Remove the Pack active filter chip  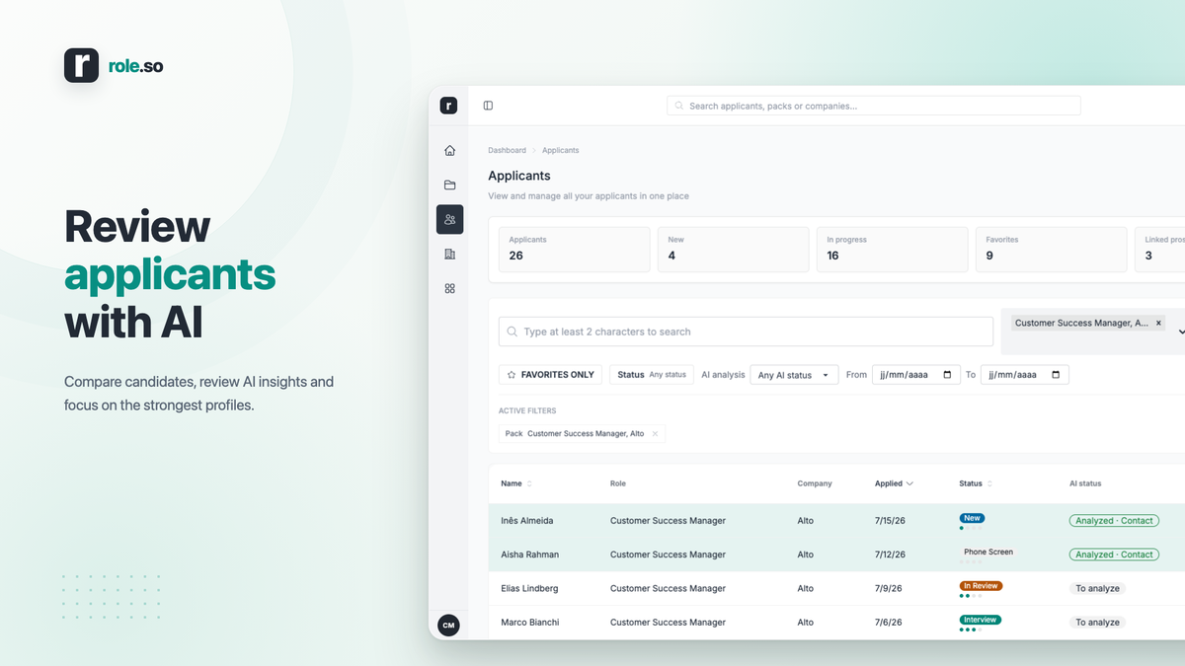click(655, 433)
